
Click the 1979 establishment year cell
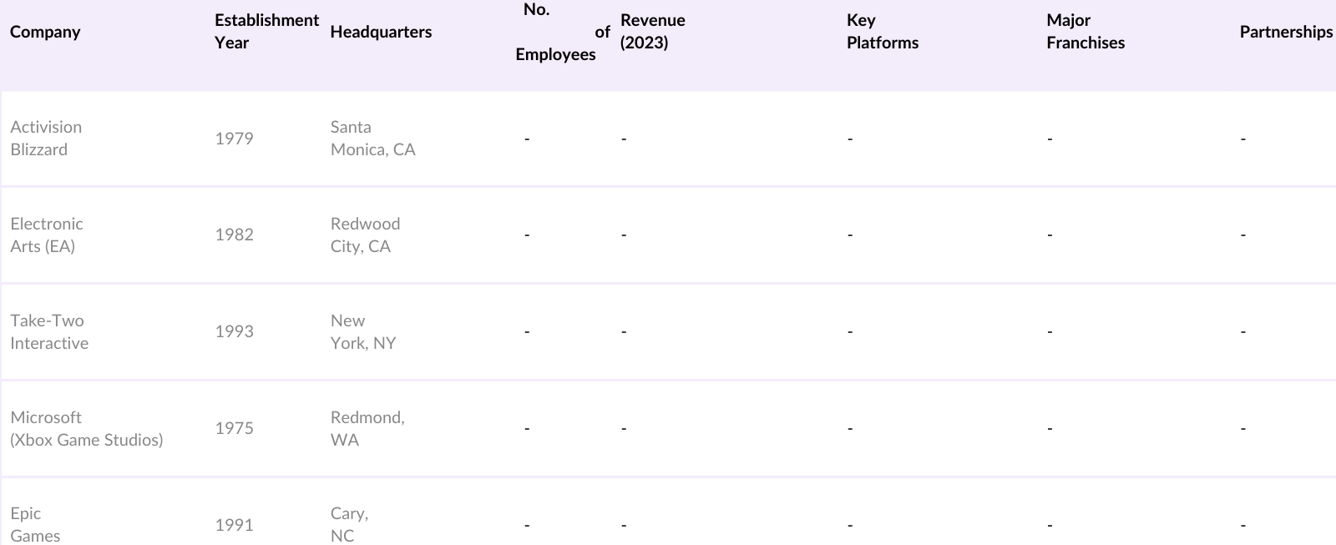[234, 139]
